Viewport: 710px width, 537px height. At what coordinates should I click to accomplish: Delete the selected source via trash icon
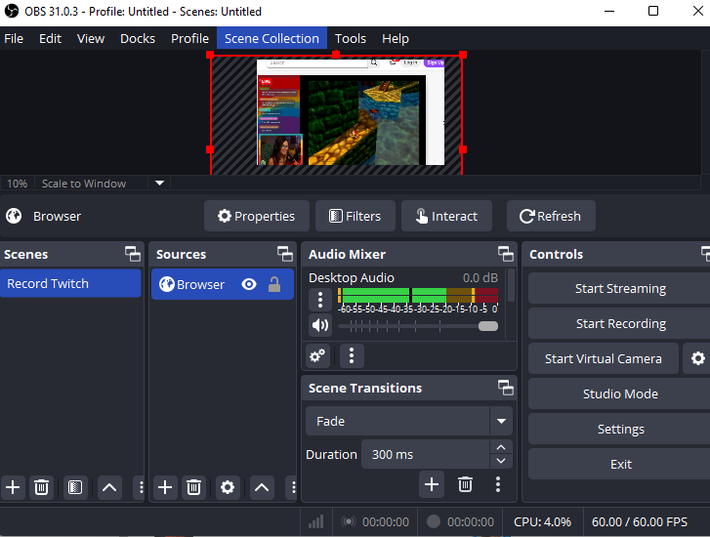(193, 487)
